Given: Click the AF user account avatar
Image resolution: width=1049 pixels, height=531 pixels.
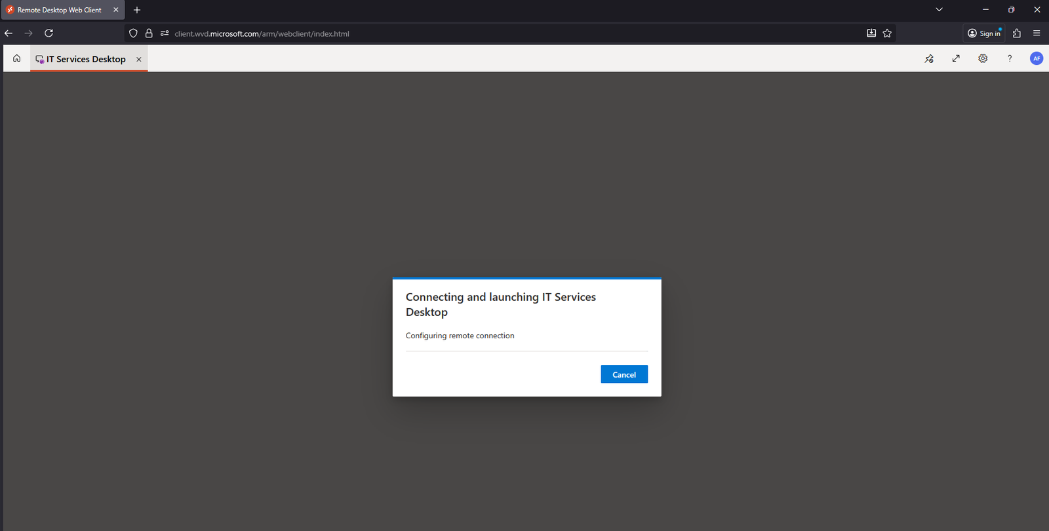Looking at the screenshot, I should point(1037,58).
